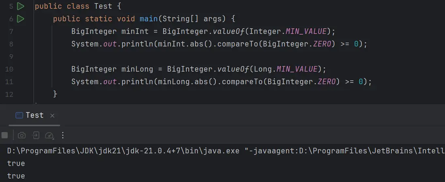Click the run tab window icon next to Test
This screenshot has width=445, height=182.
19,115
